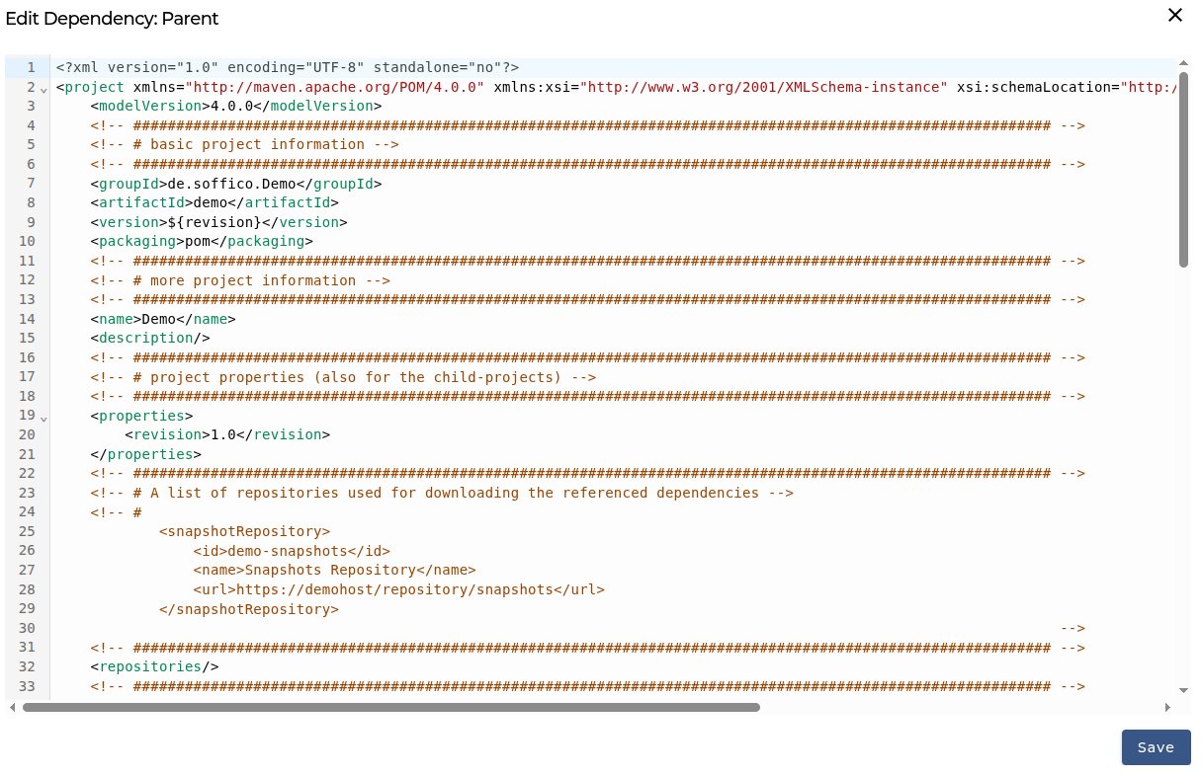The height and width of the screenshot is (776, 1202).
Task: Click the groupId de.soffico.Demo line
Action: pos(236,184)
